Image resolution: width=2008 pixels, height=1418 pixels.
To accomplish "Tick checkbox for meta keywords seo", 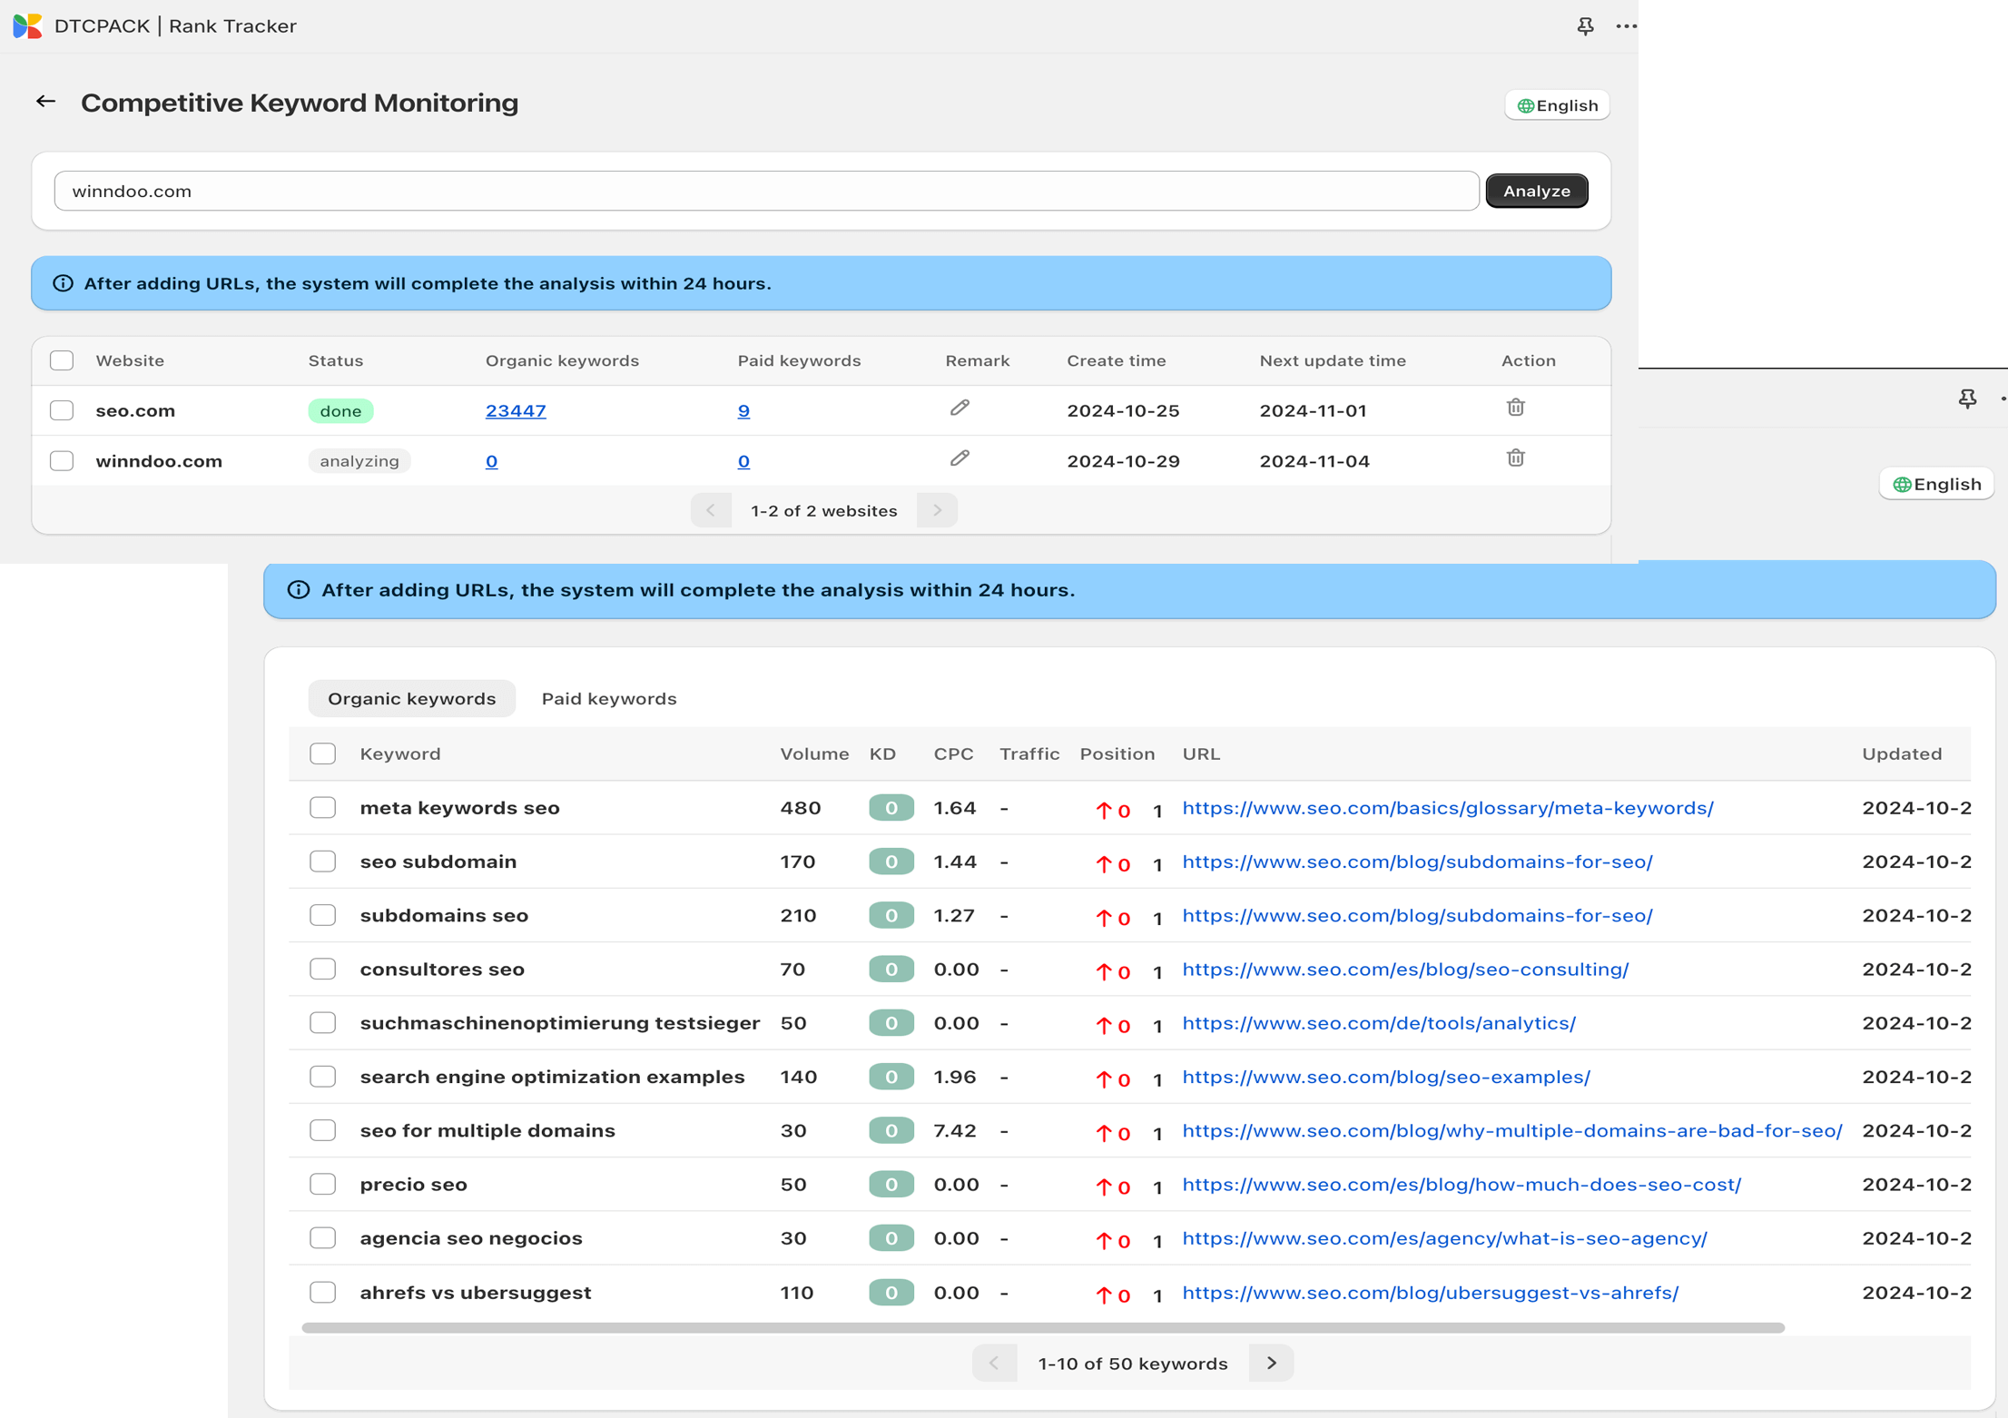I will click(322, 808).
